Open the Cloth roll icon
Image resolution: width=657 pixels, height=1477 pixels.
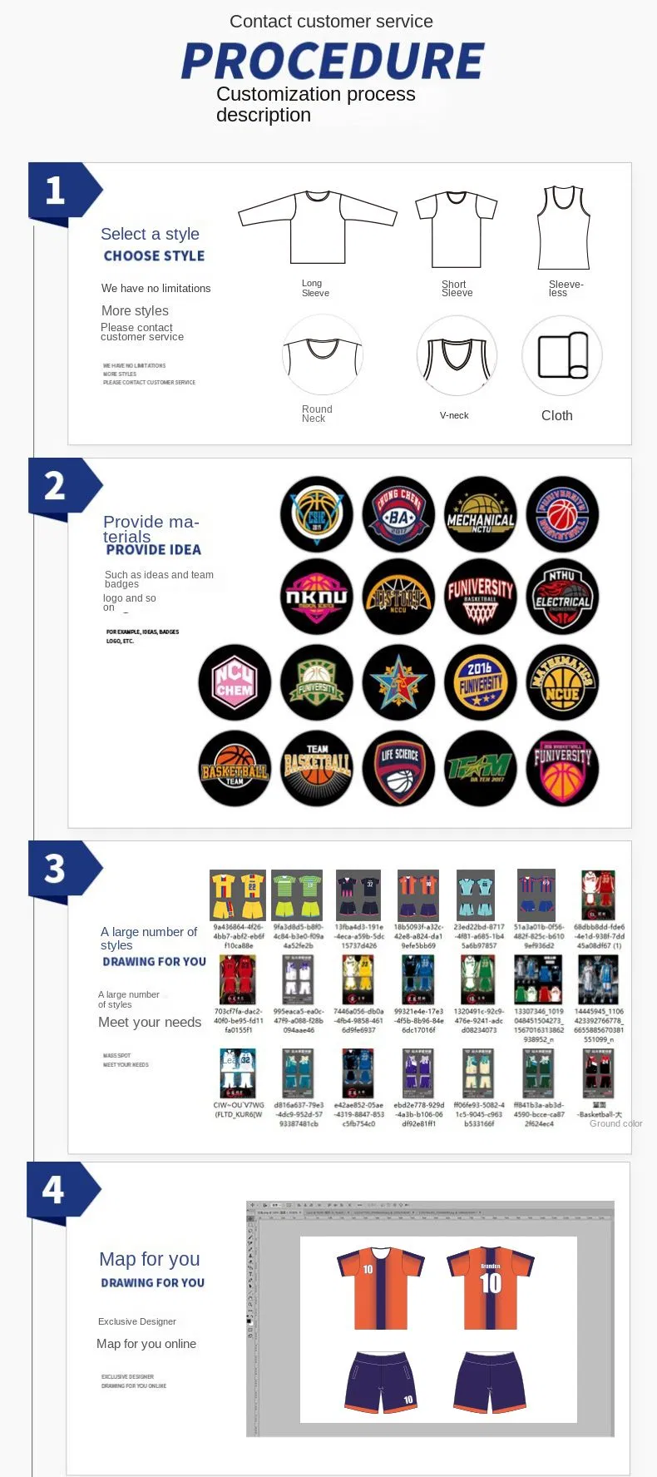562,355
